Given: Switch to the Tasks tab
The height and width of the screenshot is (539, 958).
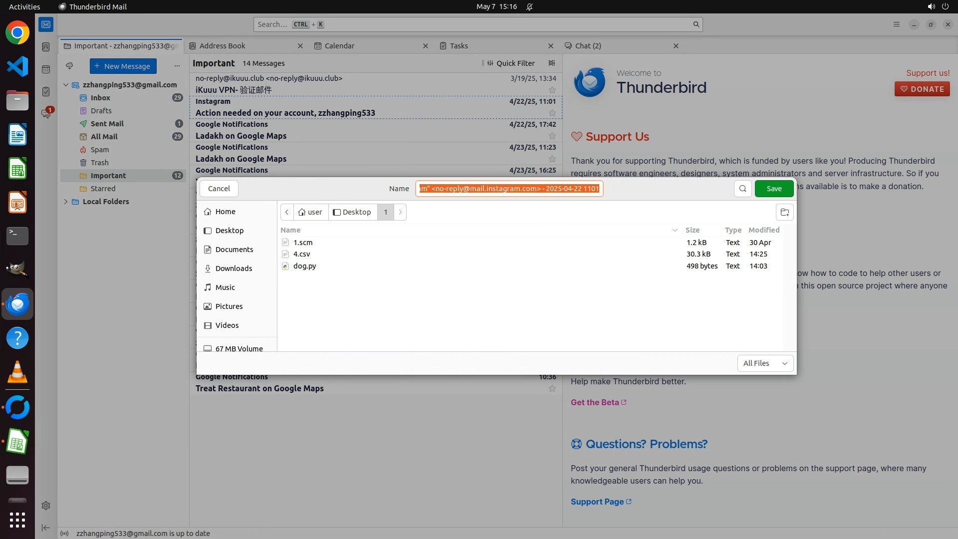Looking at the screenshot, I should (x=459, y=46).
